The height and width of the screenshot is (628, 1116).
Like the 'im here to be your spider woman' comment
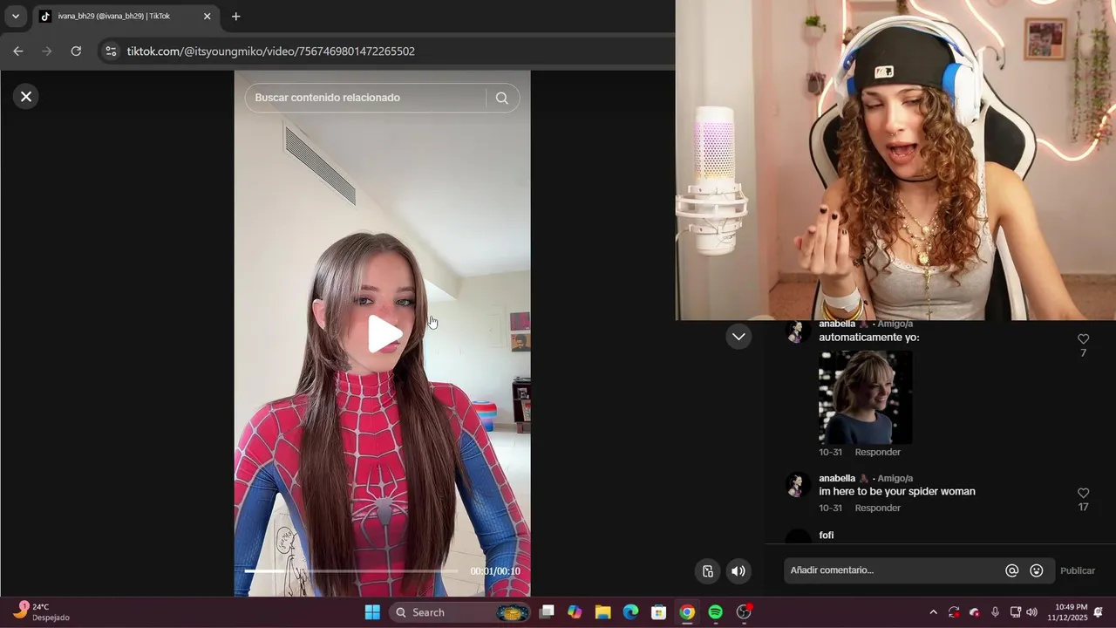tap(1083, 494)
